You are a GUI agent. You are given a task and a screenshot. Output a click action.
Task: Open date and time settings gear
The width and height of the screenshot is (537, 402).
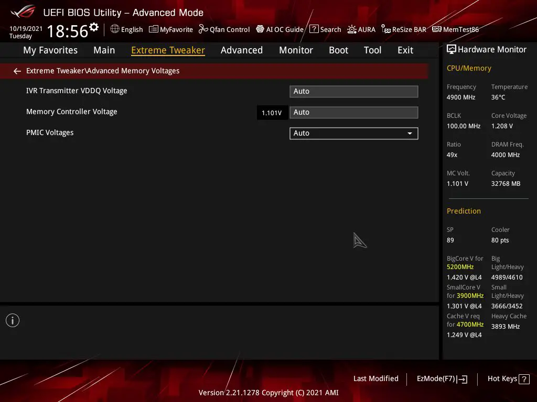94,27
